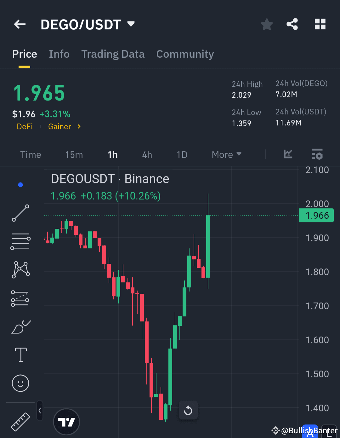Expand the More timeframe options
This screenshot has width=340, height=438.
pos(226,154)
